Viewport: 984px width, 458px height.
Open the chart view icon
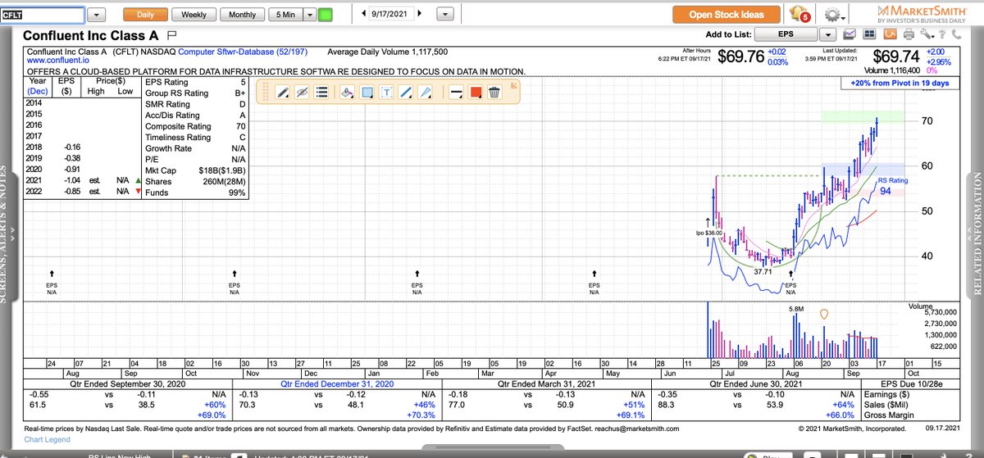point(850,35)
